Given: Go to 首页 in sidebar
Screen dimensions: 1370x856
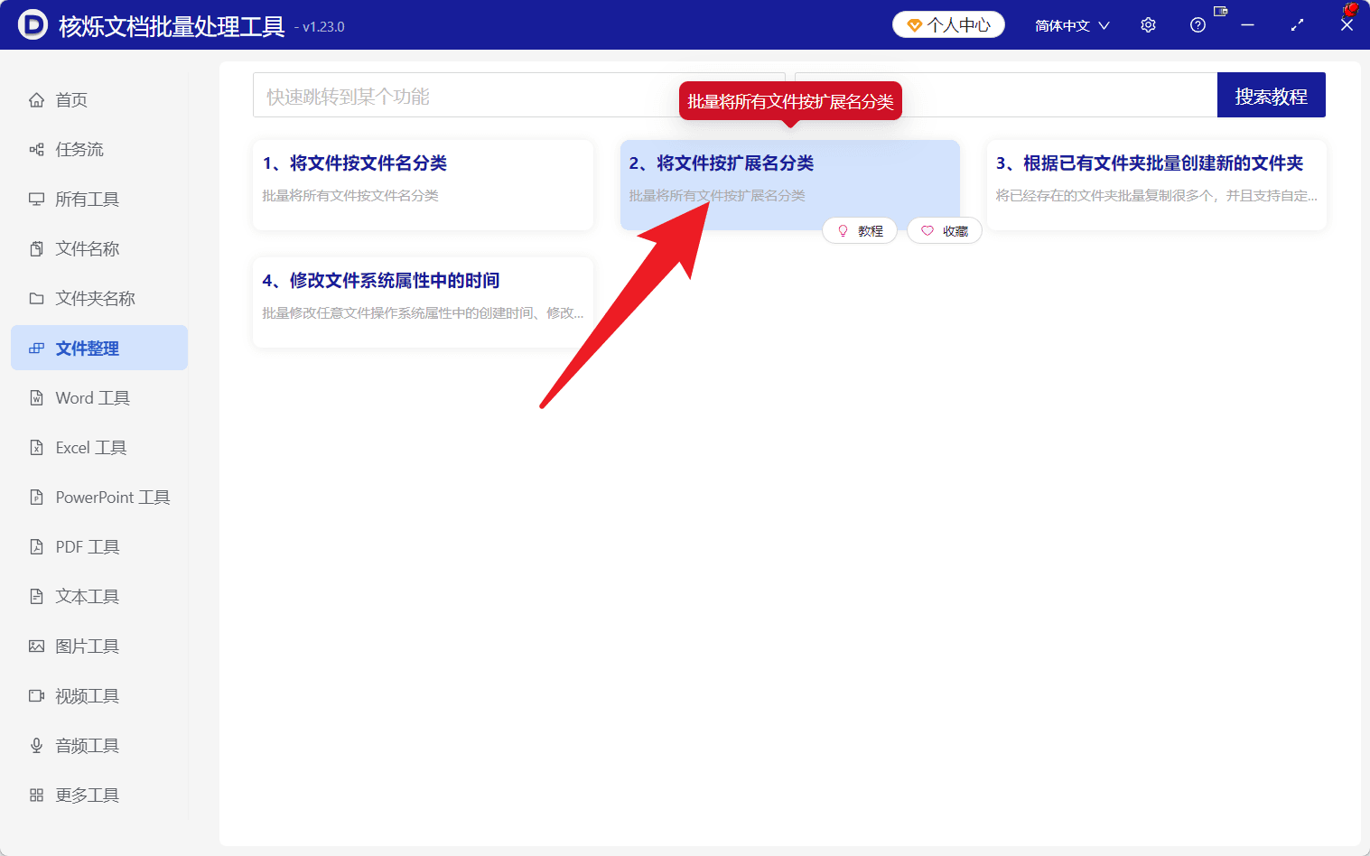Looking at the screenshot, I should click(99, 100).
